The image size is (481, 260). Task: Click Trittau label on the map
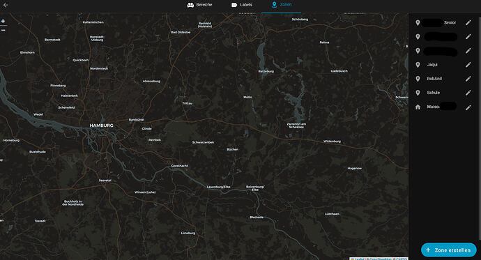[x=187, y=103]
